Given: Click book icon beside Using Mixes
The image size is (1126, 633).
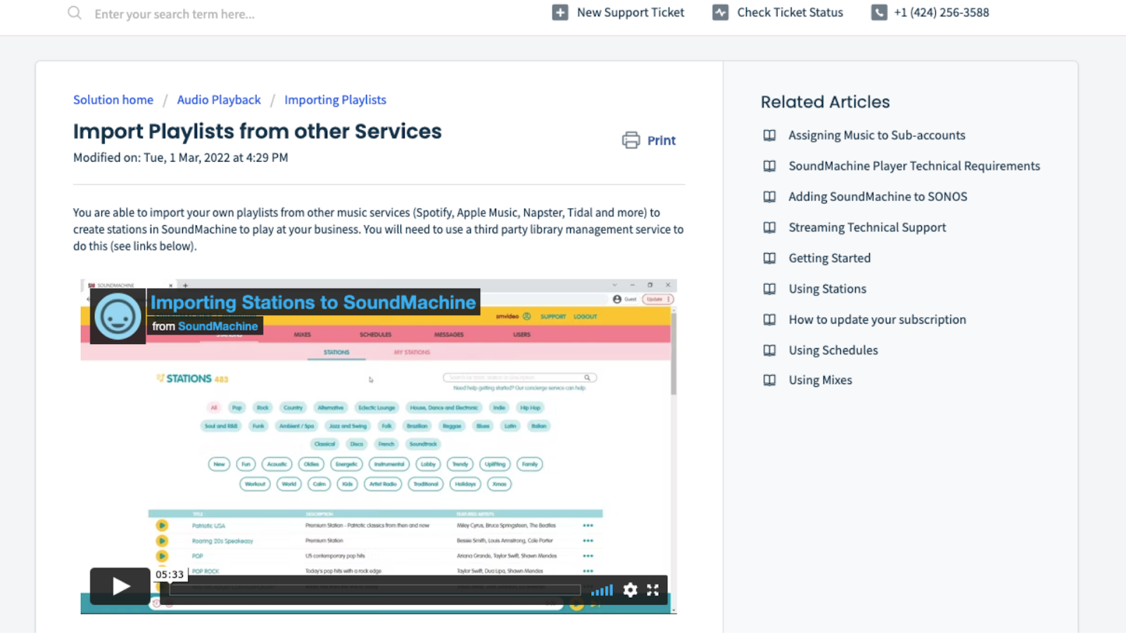Looking at the screenshot, I should pos(770,380).
